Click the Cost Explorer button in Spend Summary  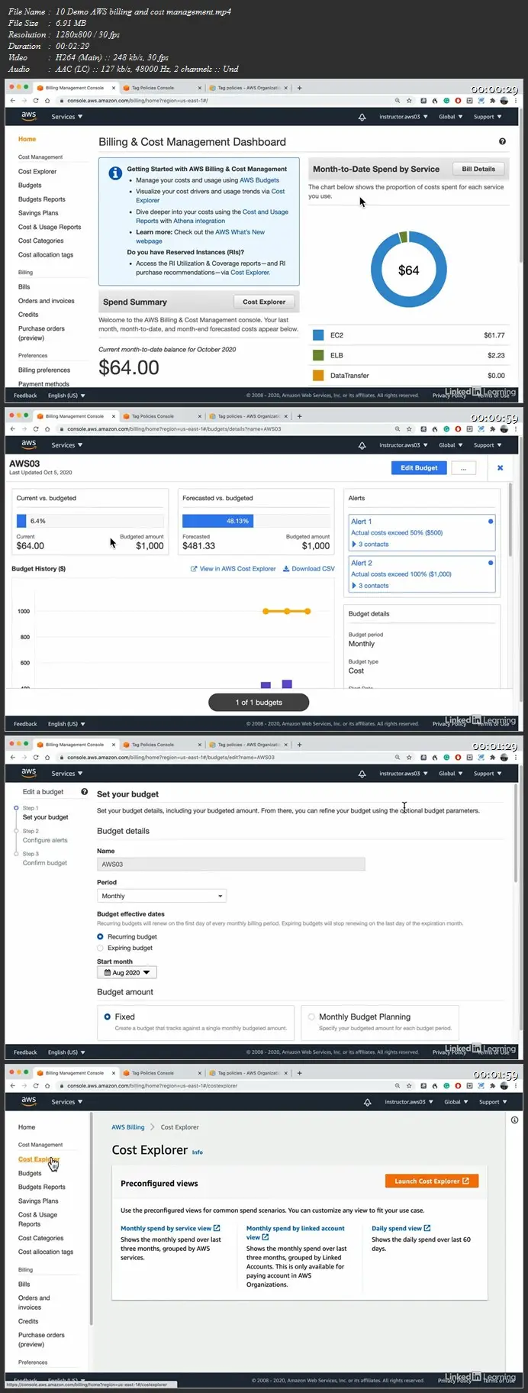click(x=264, y=302)
